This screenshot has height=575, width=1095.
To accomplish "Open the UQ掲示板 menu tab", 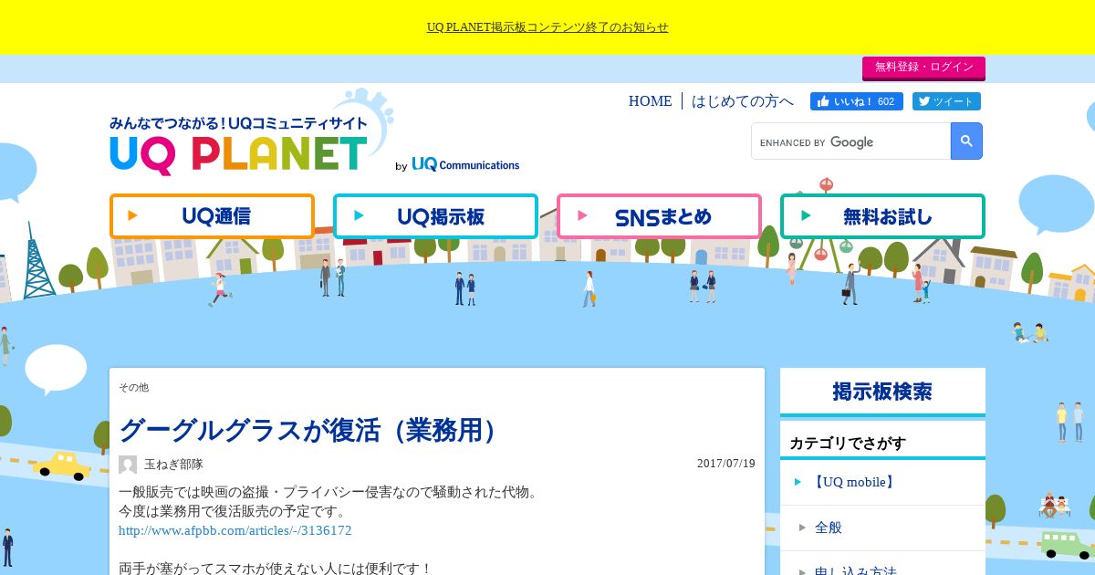I will (x=435, y=216).
